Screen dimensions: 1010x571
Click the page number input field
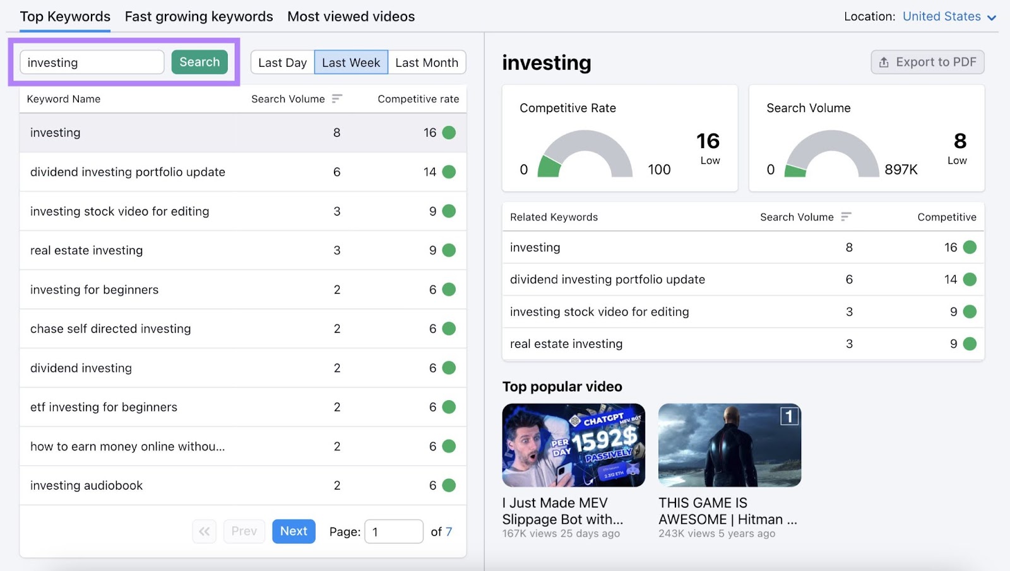[393, 531]
